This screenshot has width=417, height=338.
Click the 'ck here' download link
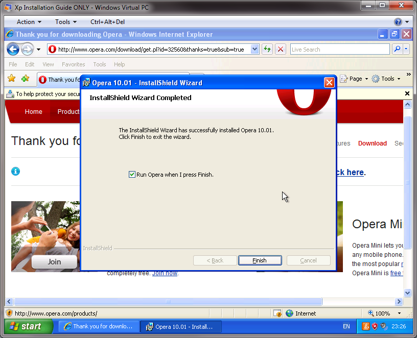351,173
